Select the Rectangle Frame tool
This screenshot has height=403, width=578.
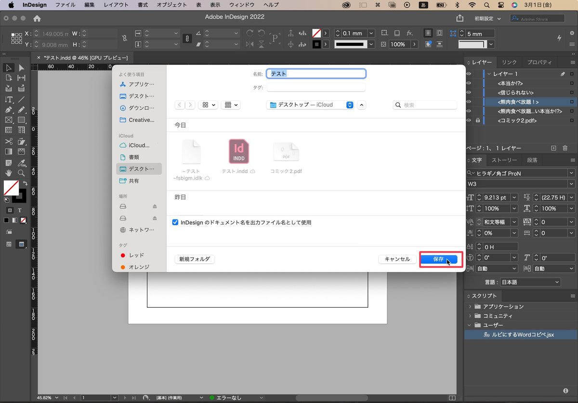tap(8, 119)
